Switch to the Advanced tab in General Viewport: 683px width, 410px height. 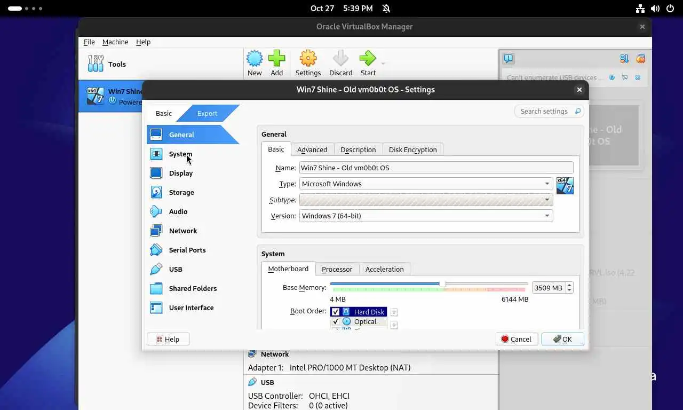point(312,149)
